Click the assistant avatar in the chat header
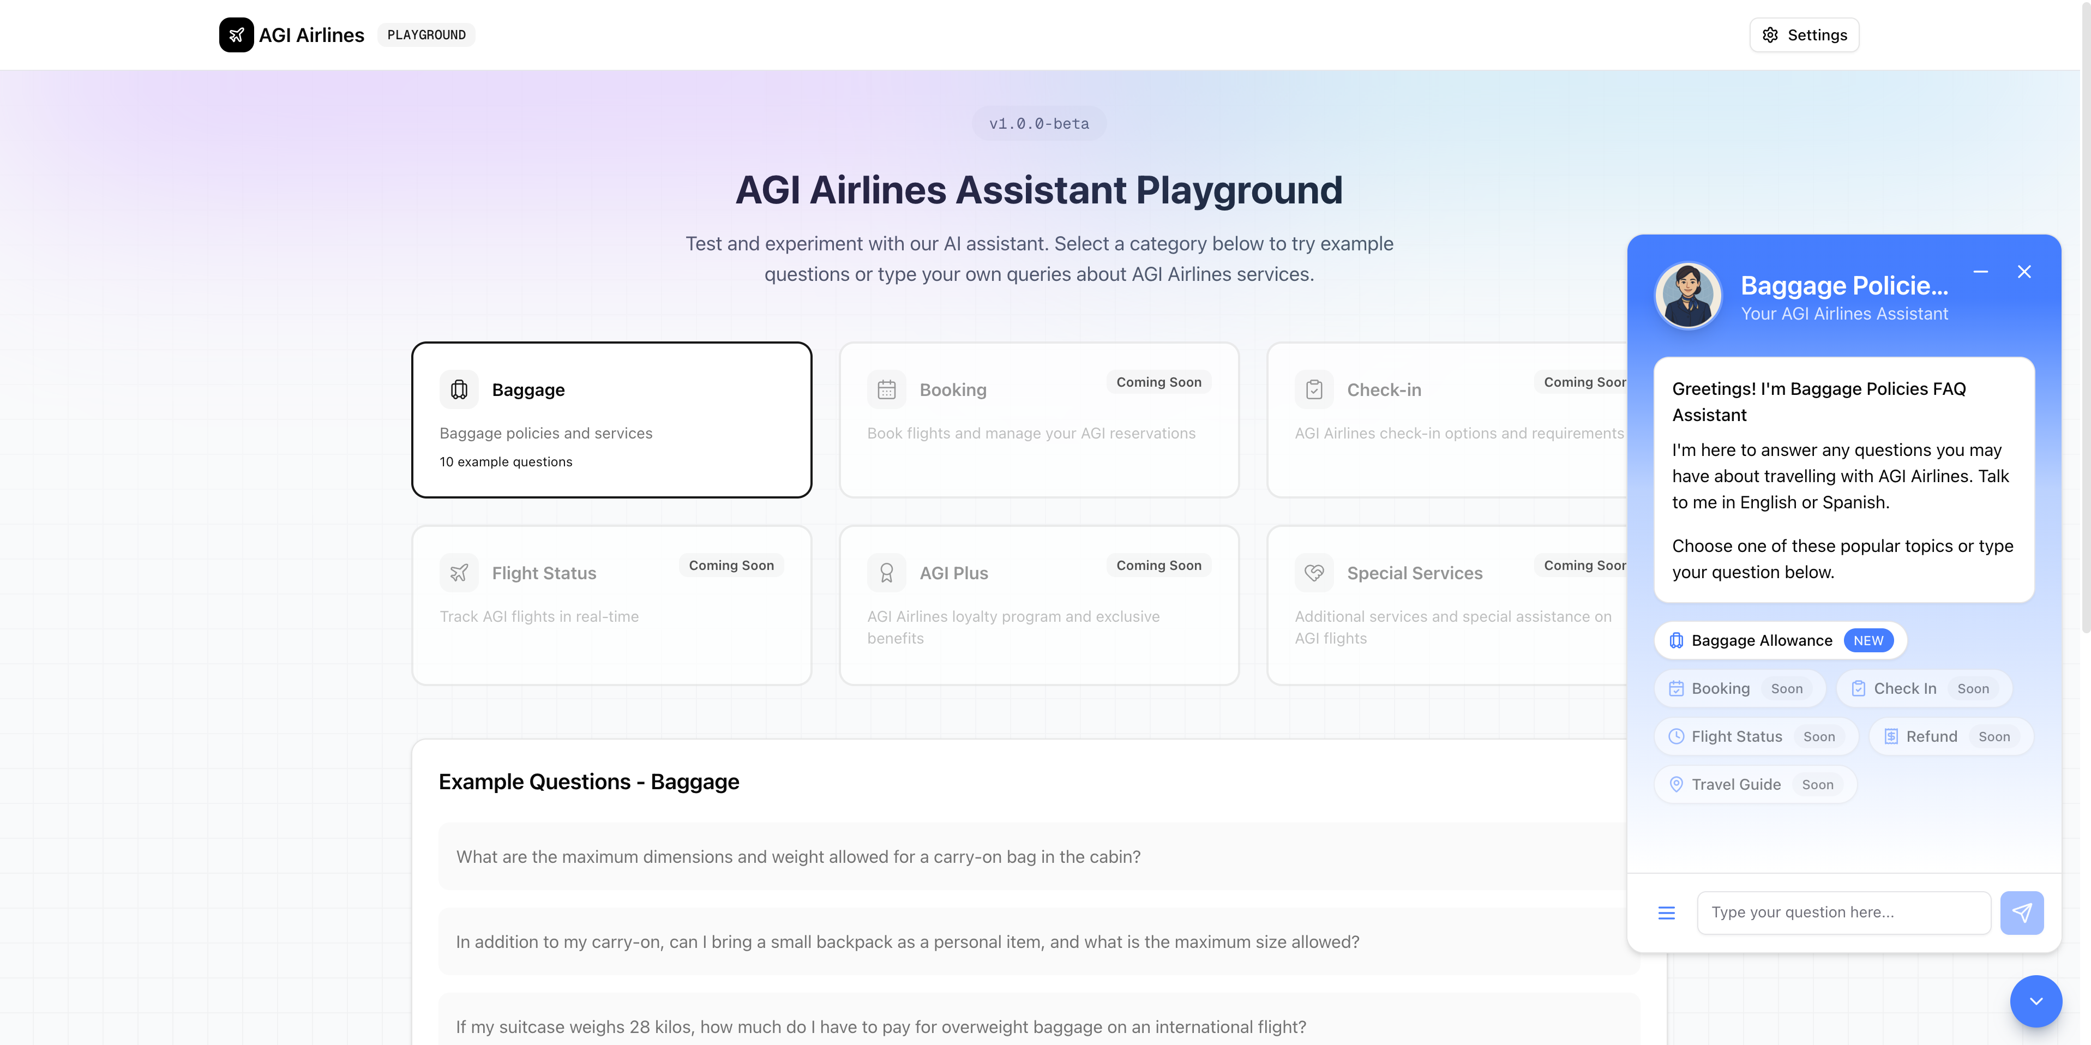Screen dimensions: 2091x1045 click(x=1689, y=296)
